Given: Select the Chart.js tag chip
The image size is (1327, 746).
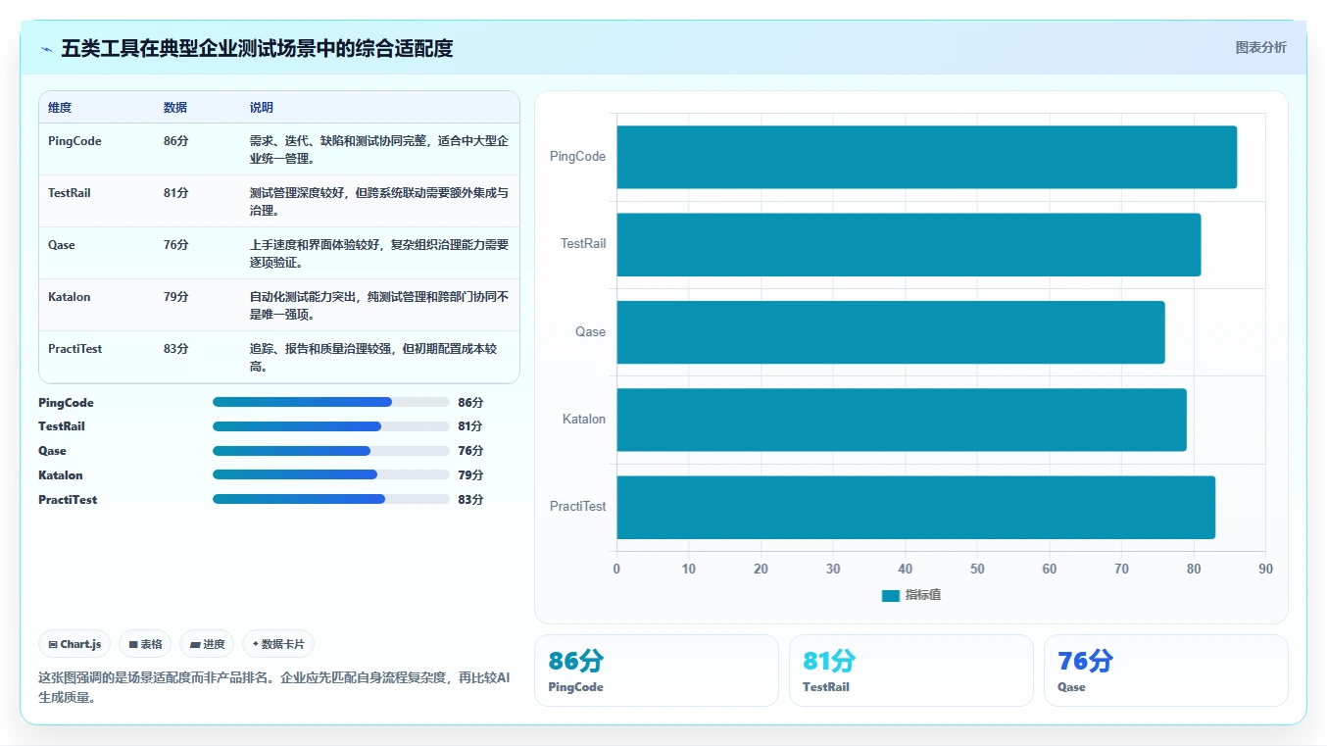Looking at the screenshot, I should point(74,644).
